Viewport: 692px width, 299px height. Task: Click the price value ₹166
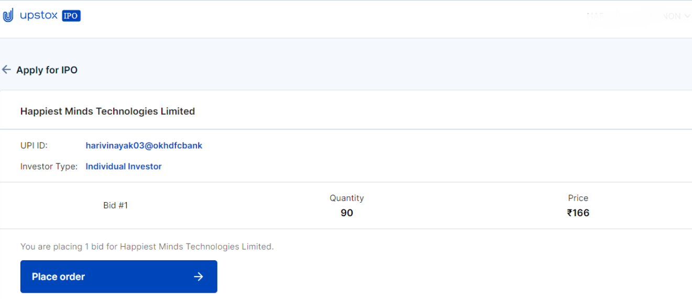pyautogui.click(x=578, y=213)
